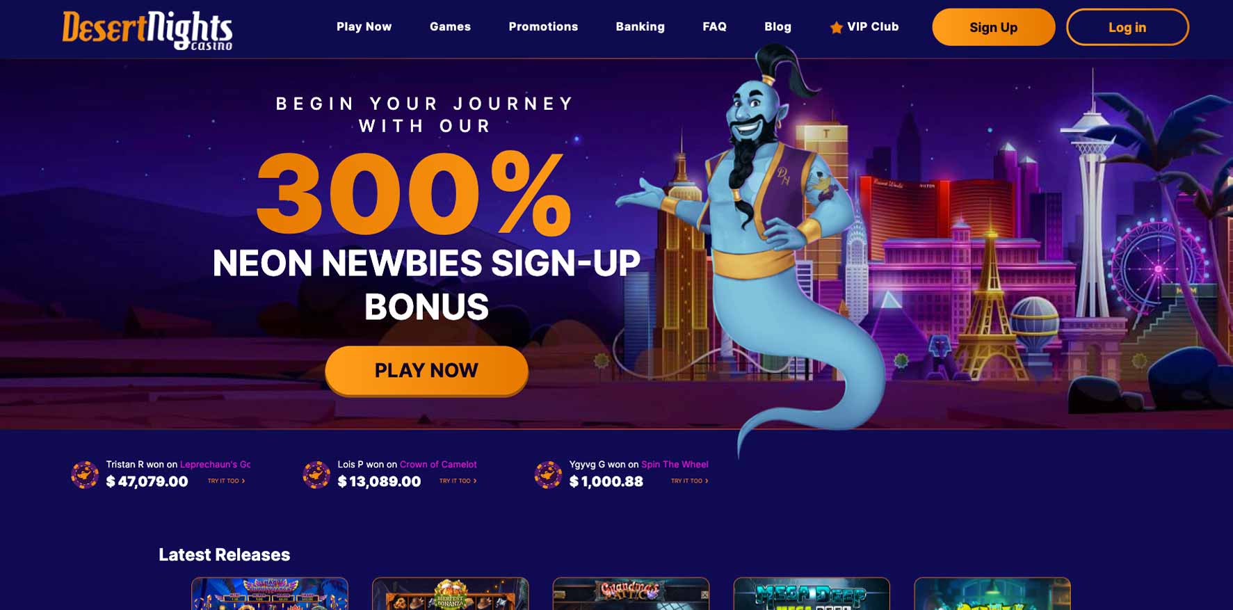Go to the Promotions page
The image size is (1233, 610).
[x=543, y=26]
